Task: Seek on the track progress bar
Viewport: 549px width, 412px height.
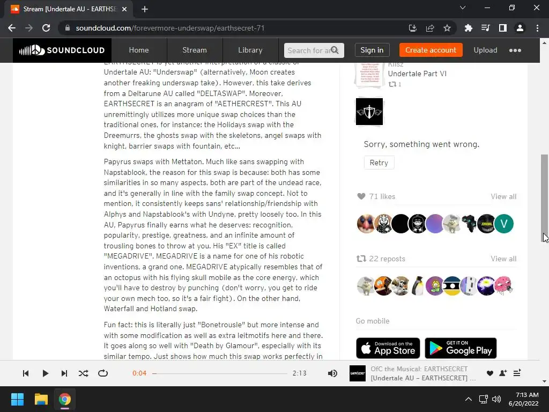Action: pos(219,373)
